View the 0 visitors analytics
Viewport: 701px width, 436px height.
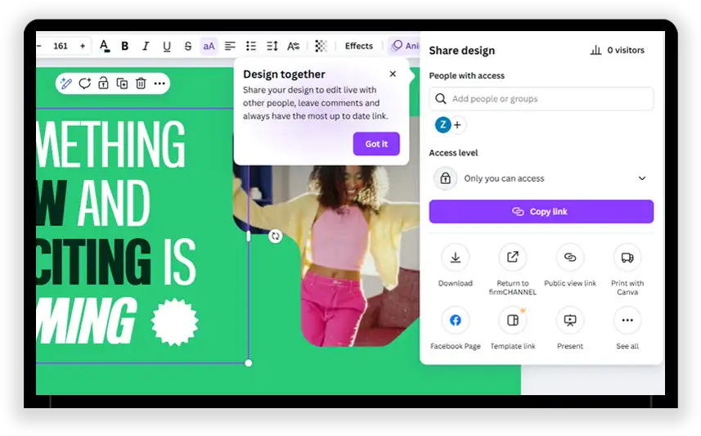pyautogui.click(x=618, y=50)
